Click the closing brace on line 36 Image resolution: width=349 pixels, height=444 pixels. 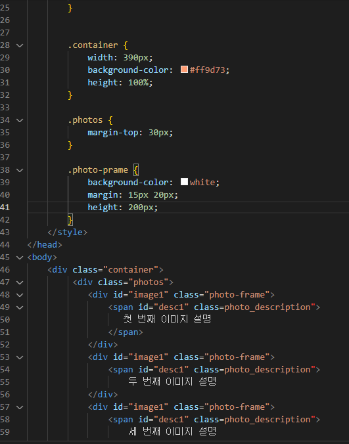tap(70, 145)
